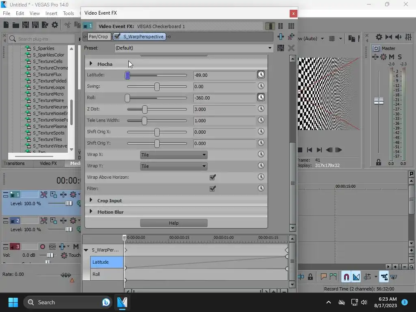Viewport: 416px width, 312px height.
Task: Open the Insert menu
Action: (51, 13)
